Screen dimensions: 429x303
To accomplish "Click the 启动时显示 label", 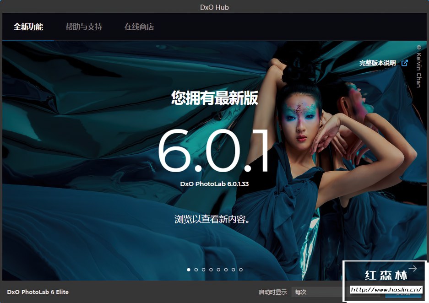I will tap(273, 292).
